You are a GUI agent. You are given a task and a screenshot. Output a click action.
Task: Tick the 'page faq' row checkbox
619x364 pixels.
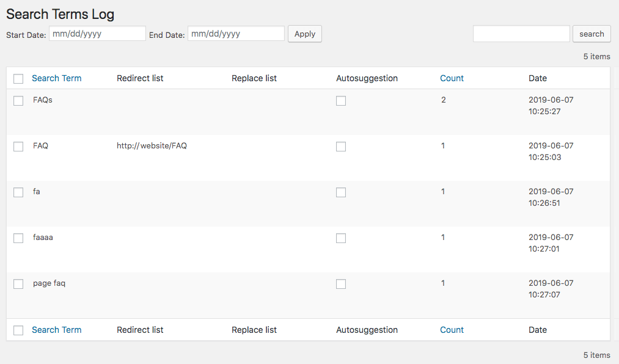click(x=18, y=284)
